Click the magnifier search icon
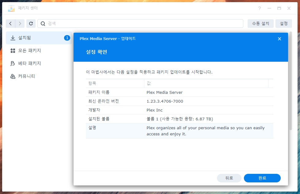 (43, 24)
